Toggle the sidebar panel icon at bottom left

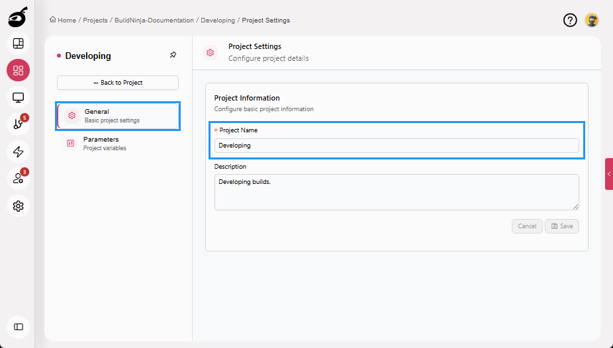coord(18,327)
